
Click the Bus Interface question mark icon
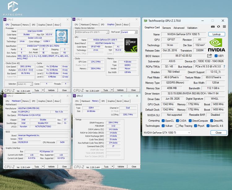224,67
